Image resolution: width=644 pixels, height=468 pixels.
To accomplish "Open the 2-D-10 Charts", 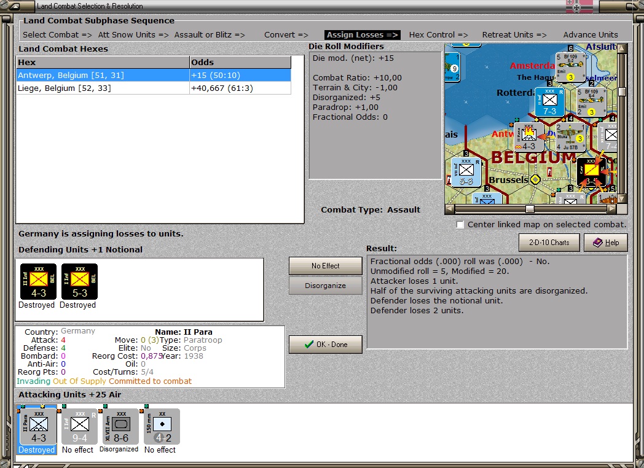I will click(x=549, y=243).
